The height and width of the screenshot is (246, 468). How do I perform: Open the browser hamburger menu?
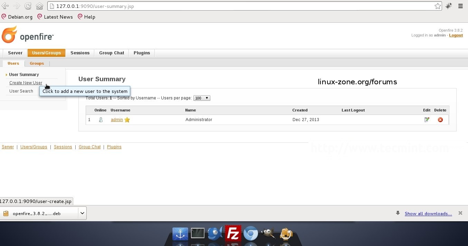pos(460,6)
